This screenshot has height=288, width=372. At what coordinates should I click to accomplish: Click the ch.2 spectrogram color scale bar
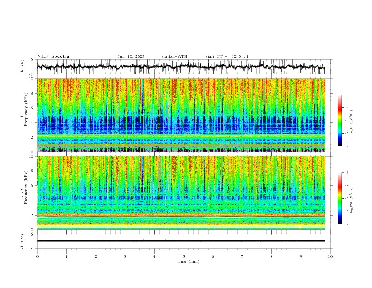click(340, 198)
